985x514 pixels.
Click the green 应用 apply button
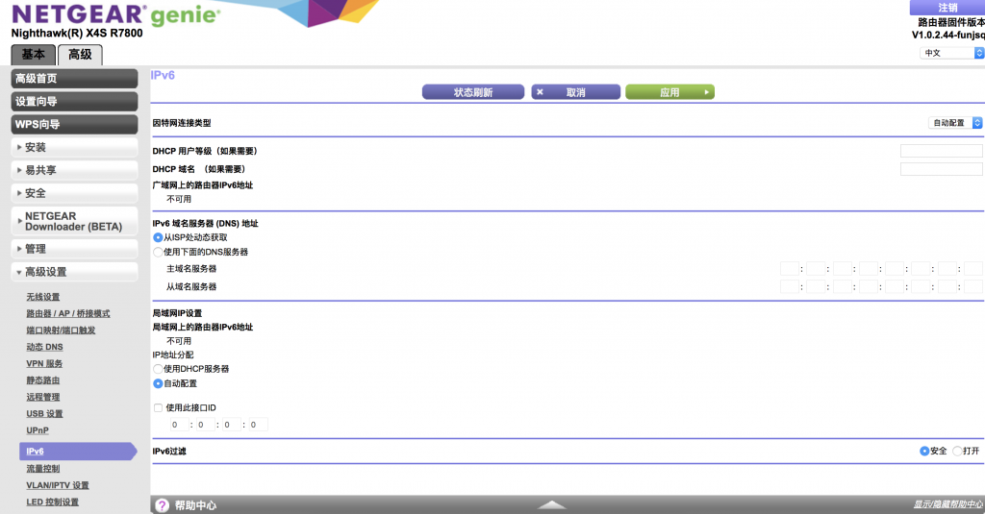669,92
